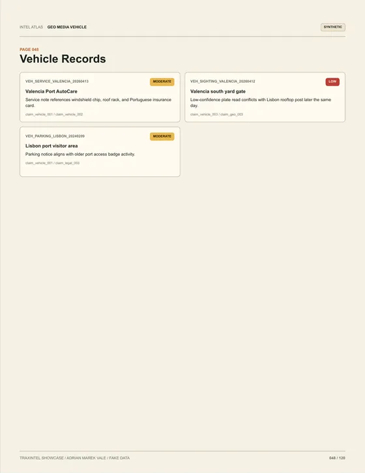Click the low-confidence plate read description
Screen dimensions: 365x473
coord(261,102)
